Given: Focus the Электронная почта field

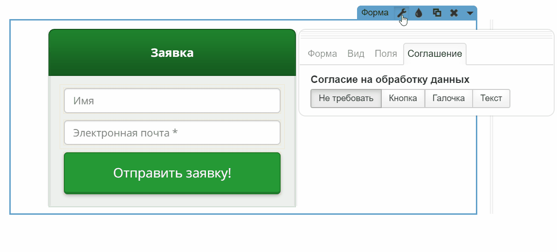Looking at the screenshot, I should 172,133.
